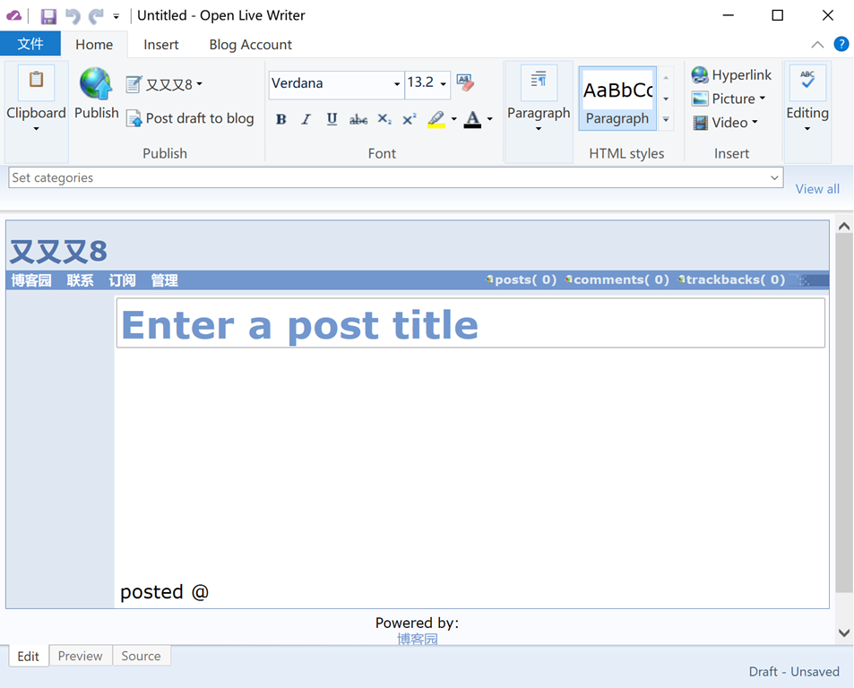The height and width of the screenshot is (688, 854).
Task: Open the highlight color dropdown arrow
Action: [x=453, y=118]
